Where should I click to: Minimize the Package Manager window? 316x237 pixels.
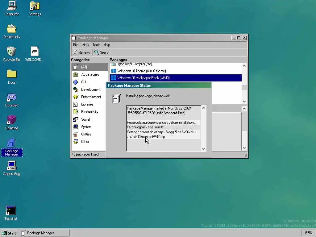tap(234, 38)
